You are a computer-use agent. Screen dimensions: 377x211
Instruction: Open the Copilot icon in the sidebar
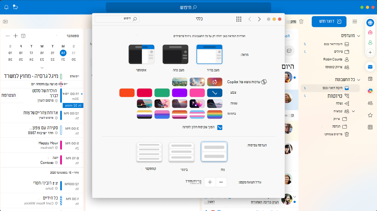pos(370,91)
